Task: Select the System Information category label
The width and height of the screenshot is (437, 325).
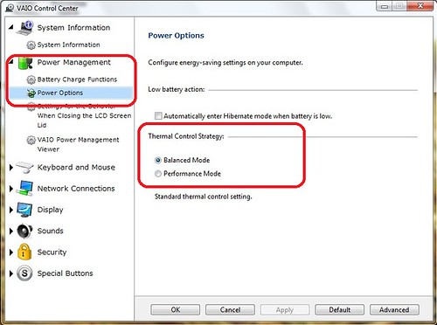Action: [x=73, y=28]
